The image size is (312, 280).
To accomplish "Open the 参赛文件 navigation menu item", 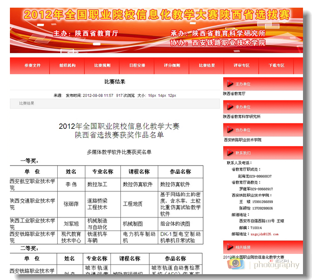I will 32,66.
